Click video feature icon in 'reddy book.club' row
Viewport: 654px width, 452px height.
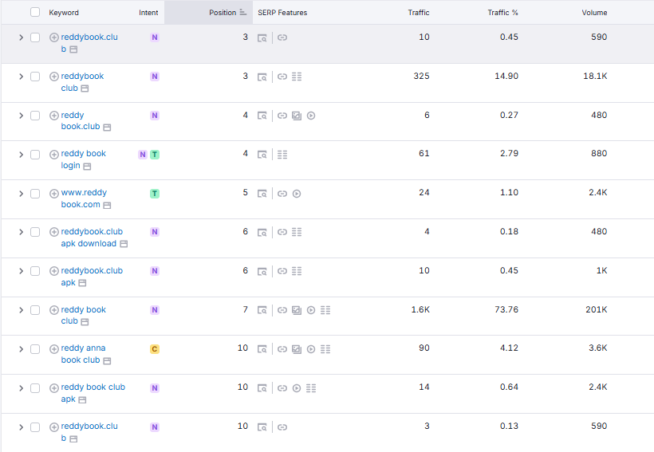click(x=311, y=116)
